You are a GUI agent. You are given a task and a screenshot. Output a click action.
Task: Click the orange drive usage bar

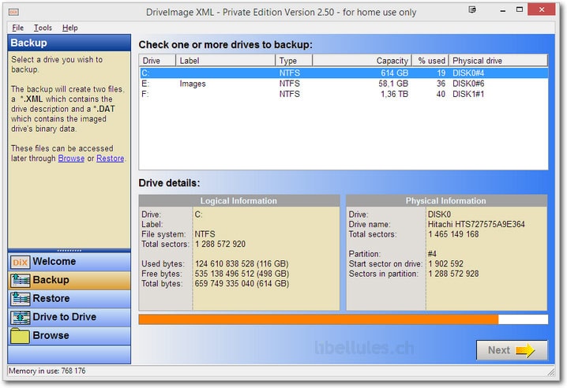tap(344, 319)
